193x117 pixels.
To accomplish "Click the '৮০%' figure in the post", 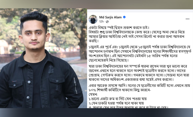I will tap(92, 90).
